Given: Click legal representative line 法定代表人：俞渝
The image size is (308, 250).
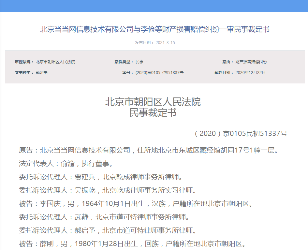Looking at the screenshot, I should [66, 164].
